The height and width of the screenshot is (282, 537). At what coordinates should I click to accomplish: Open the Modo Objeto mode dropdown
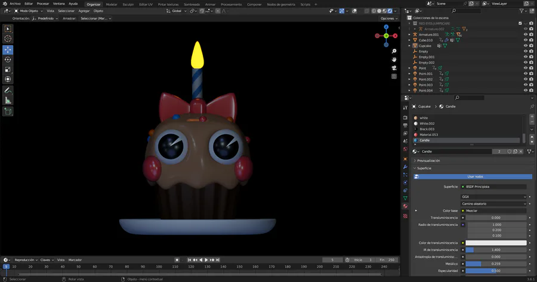(x=29, y=11)
